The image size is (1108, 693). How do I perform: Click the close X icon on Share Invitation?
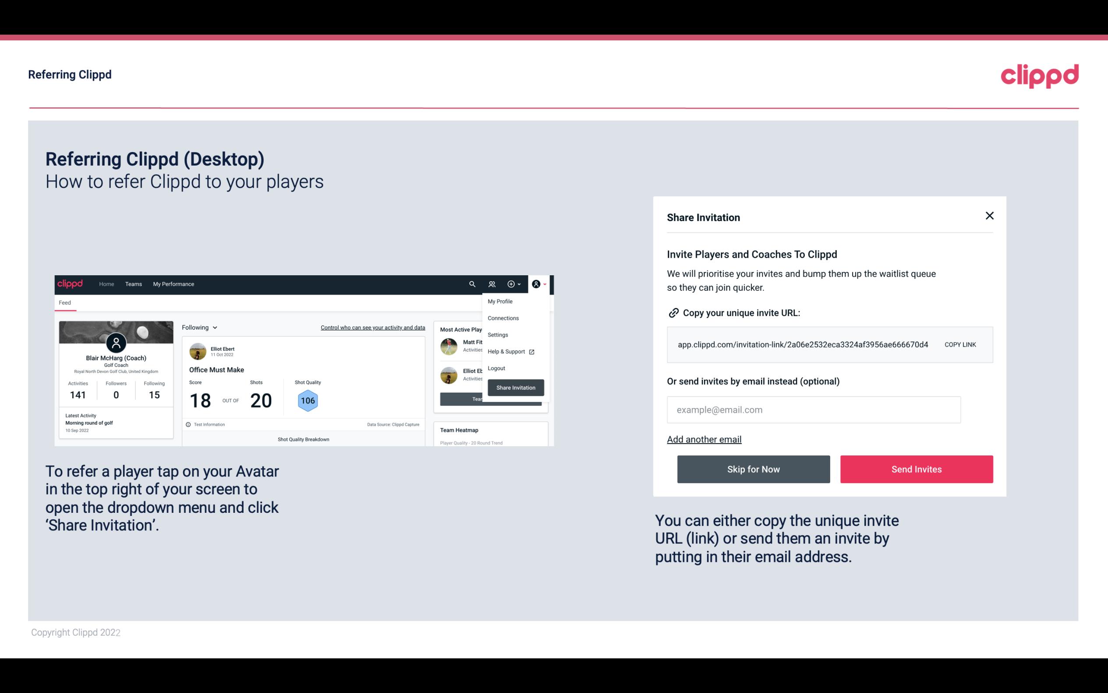click(989, 216)
